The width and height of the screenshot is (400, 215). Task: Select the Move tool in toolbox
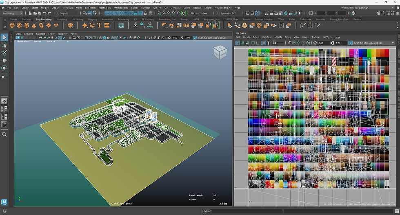(4, 60)
